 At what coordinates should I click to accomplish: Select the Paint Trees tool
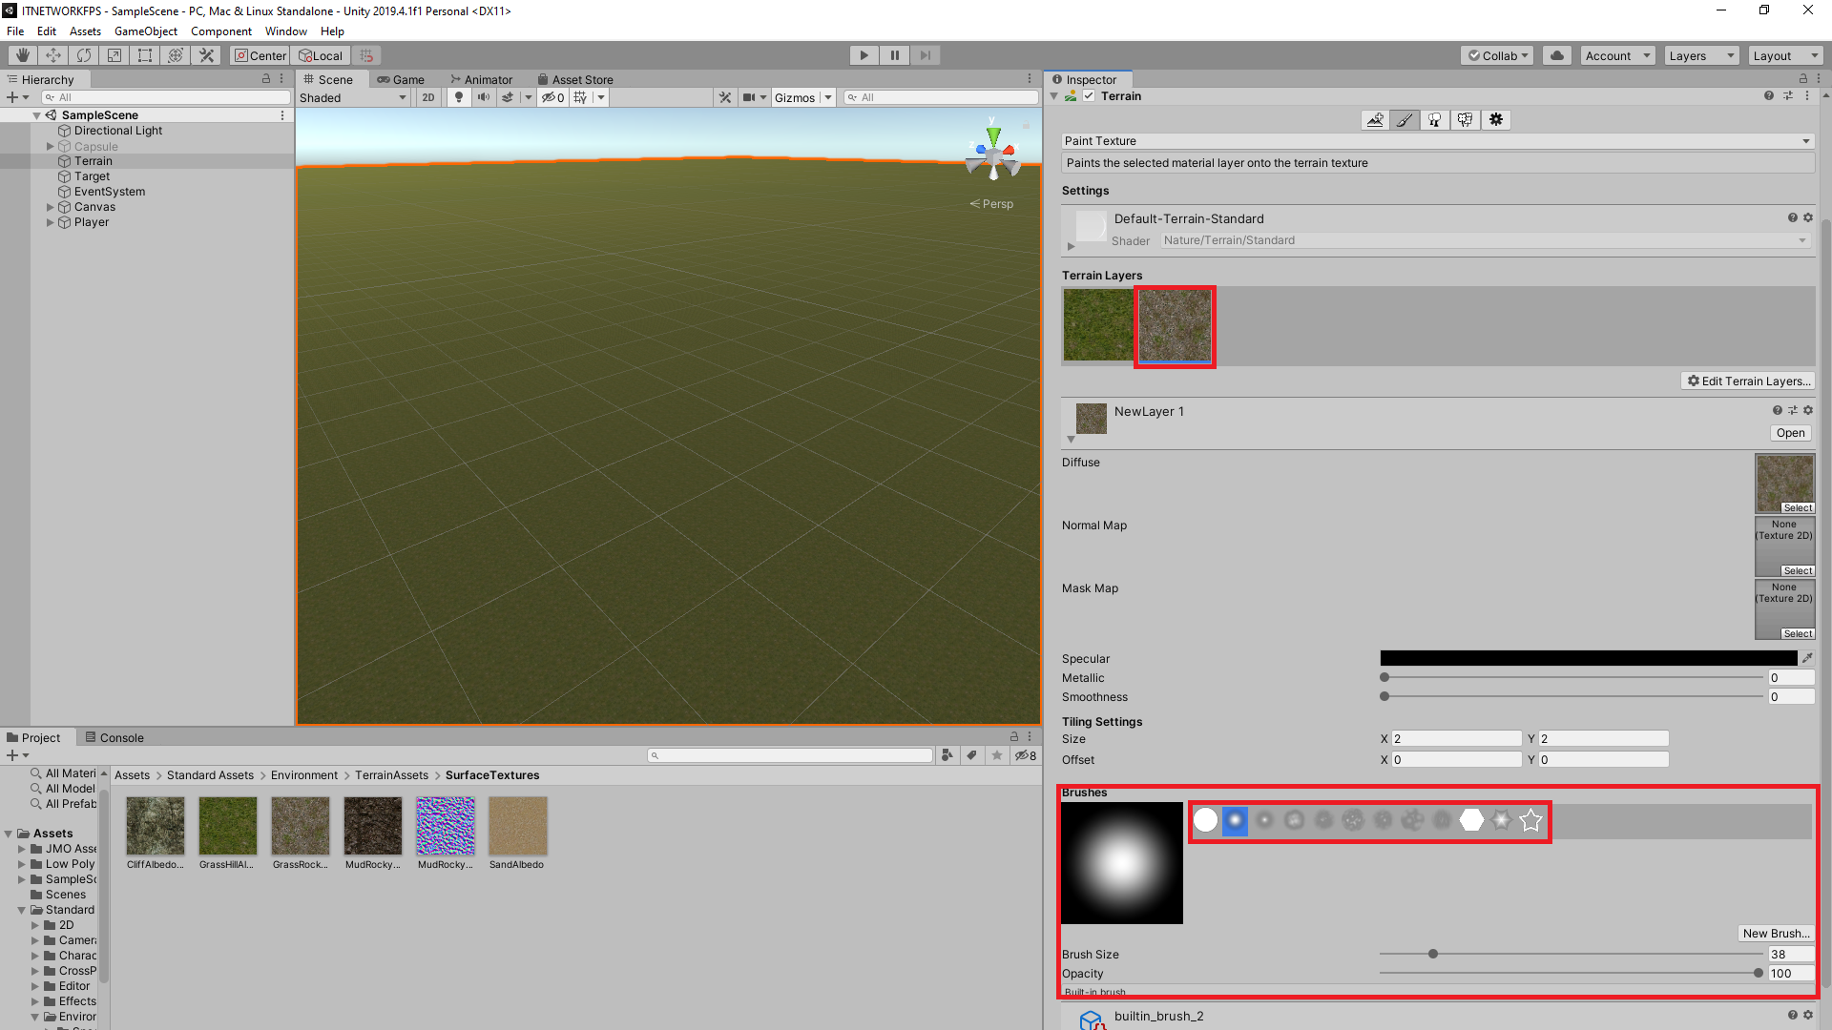[1434, 119]
